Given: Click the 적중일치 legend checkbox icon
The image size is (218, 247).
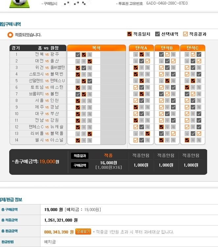Looking at the screenshot, I should point(130,34).
